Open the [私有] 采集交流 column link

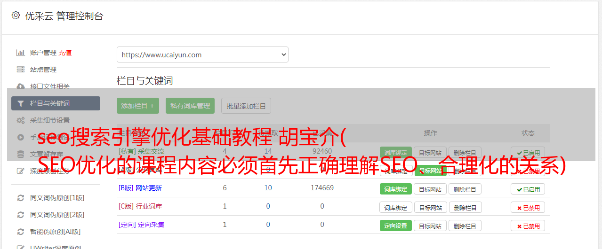point(142,151)
